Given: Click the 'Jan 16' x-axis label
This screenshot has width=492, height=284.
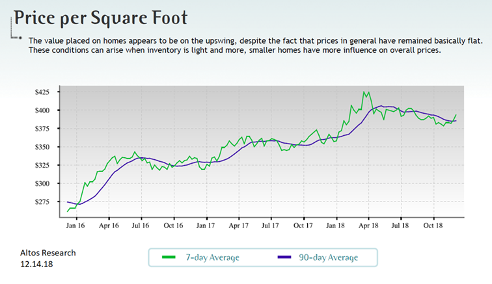Looking at the screenshot, I should tap(75, 226).
